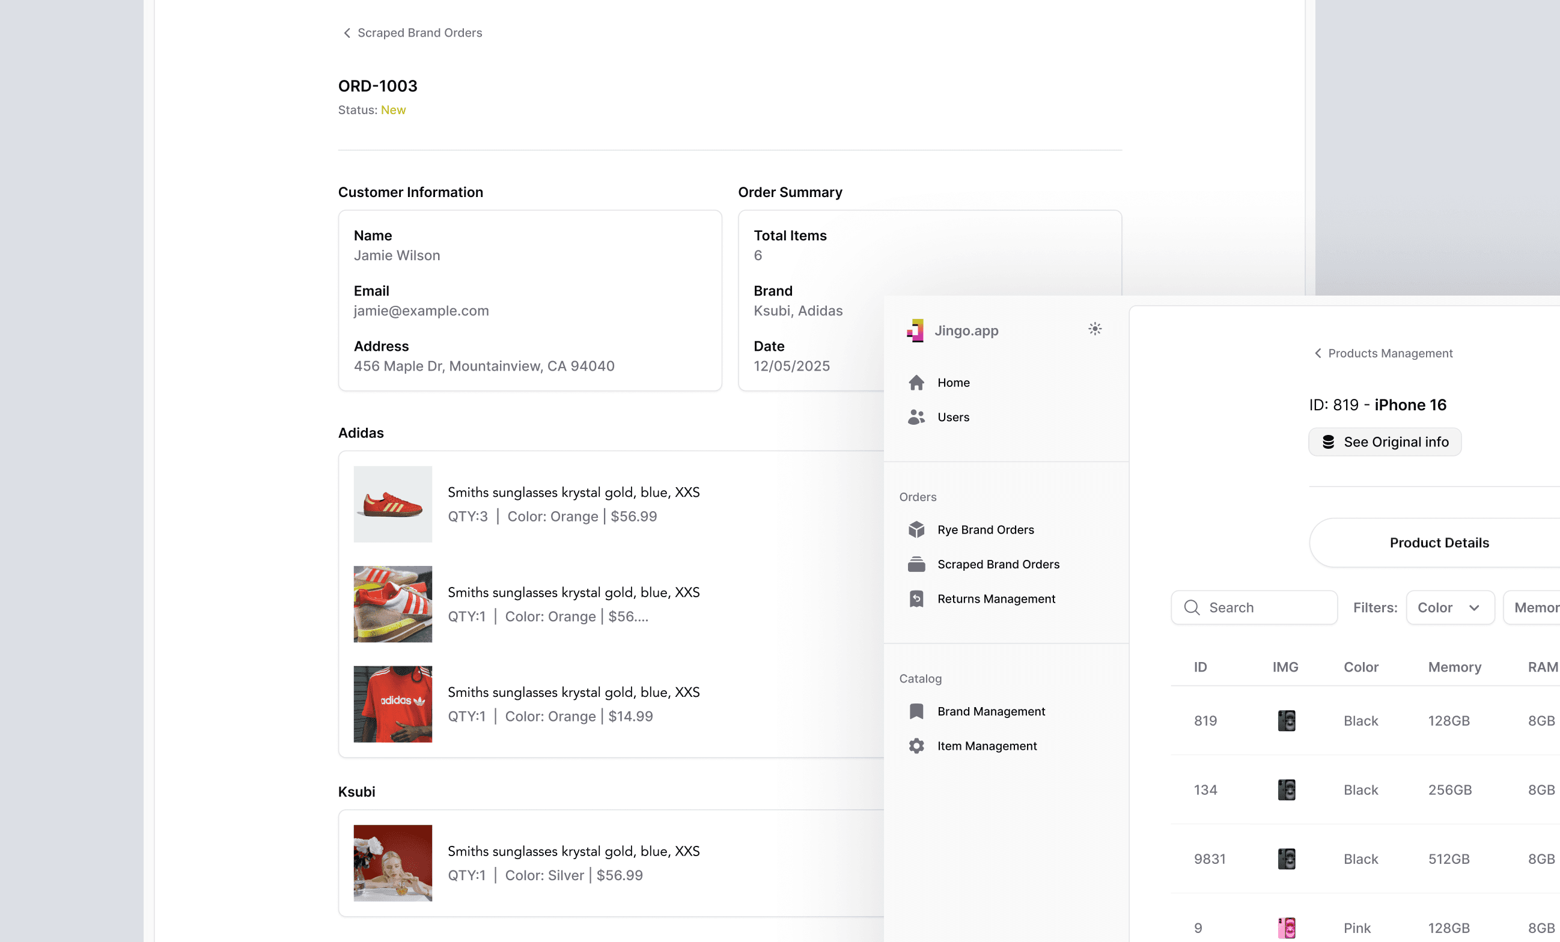Click the Brand Management bookmark icon
Screen dimensions: 1560x942
coord(916,711)
